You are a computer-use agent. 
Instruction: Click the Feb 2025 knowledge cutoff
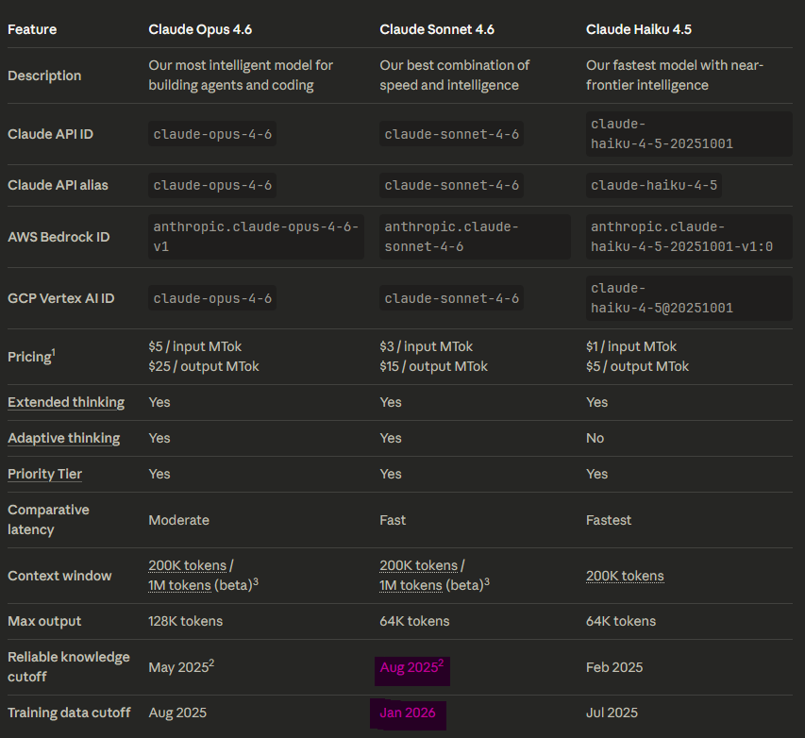click(614, 667)
